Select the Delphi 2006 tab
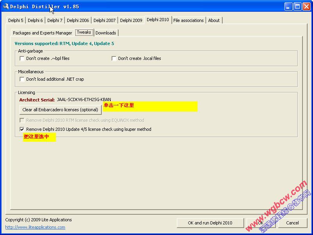Viewport: 313px width, 235px height. tap(78, 20)
